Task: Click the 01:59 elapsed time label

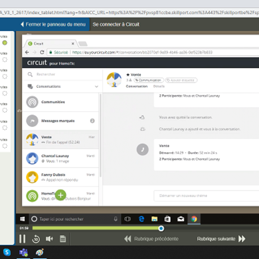Action: [24, 228]
